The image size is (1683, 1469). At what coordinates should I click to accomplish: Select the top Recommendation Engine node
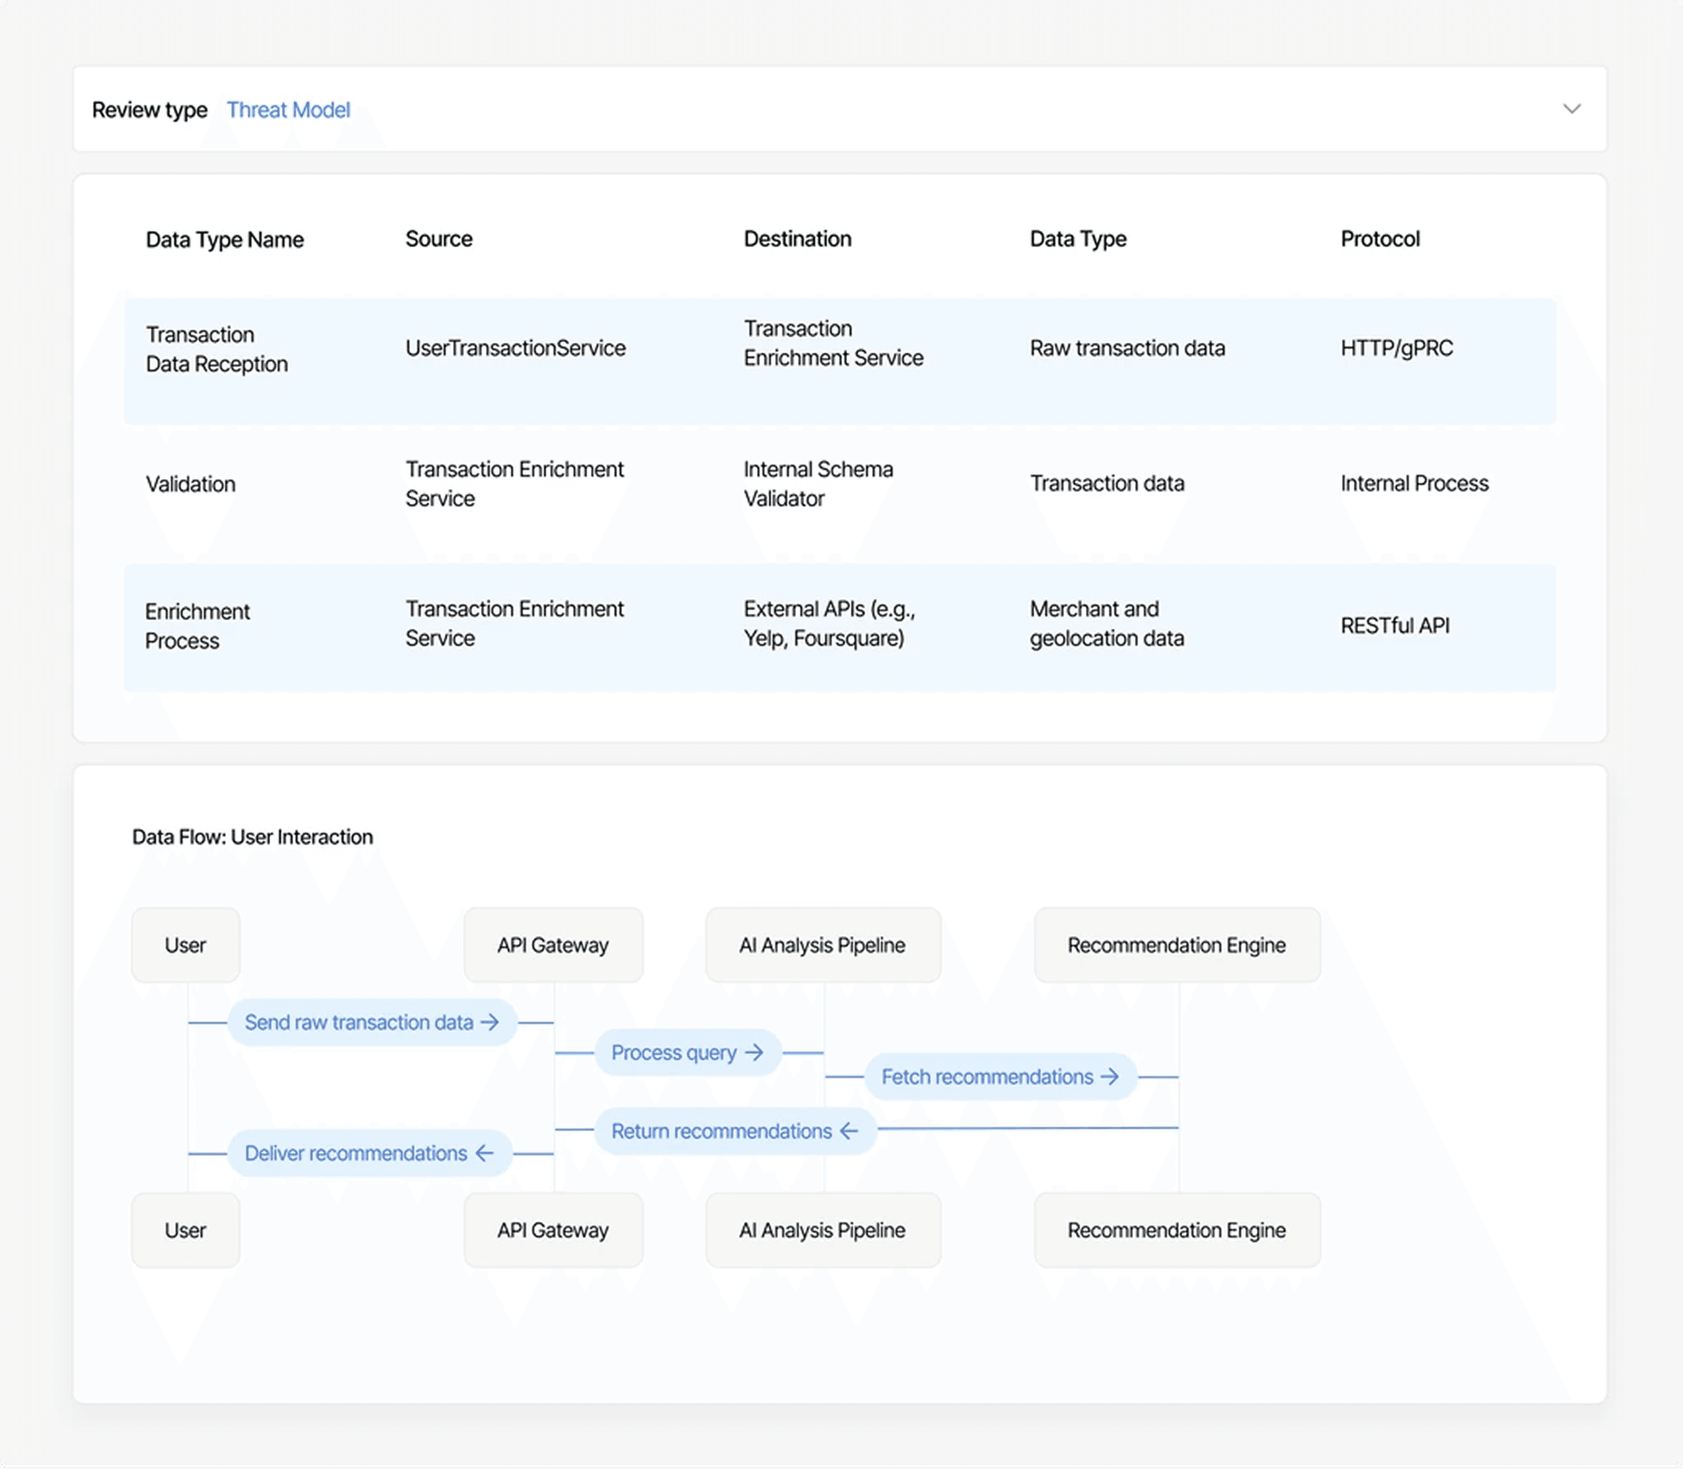1176,945
